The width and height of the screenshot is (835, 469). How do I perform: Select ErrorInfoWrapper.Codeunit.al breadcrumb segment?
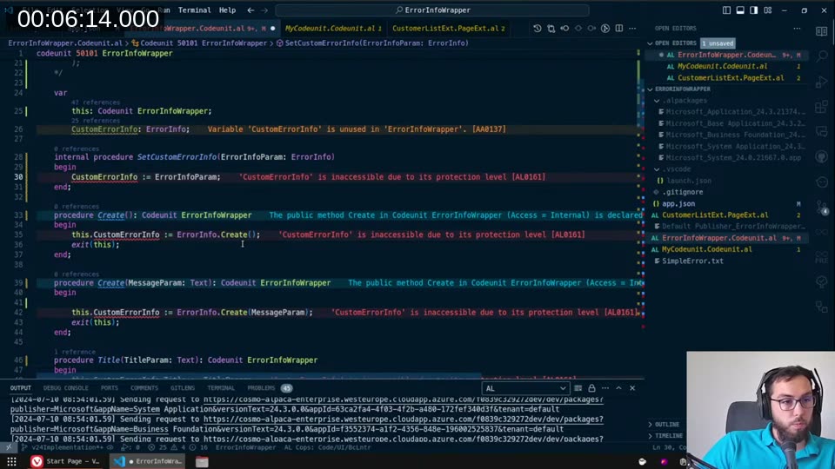point(65,43)
